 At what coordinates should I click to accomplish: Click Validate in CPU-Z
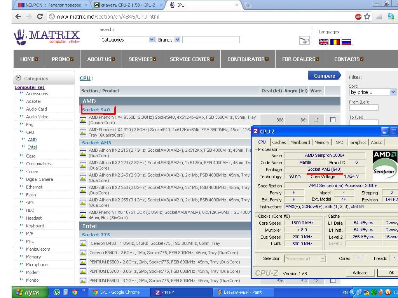point(360,273)
